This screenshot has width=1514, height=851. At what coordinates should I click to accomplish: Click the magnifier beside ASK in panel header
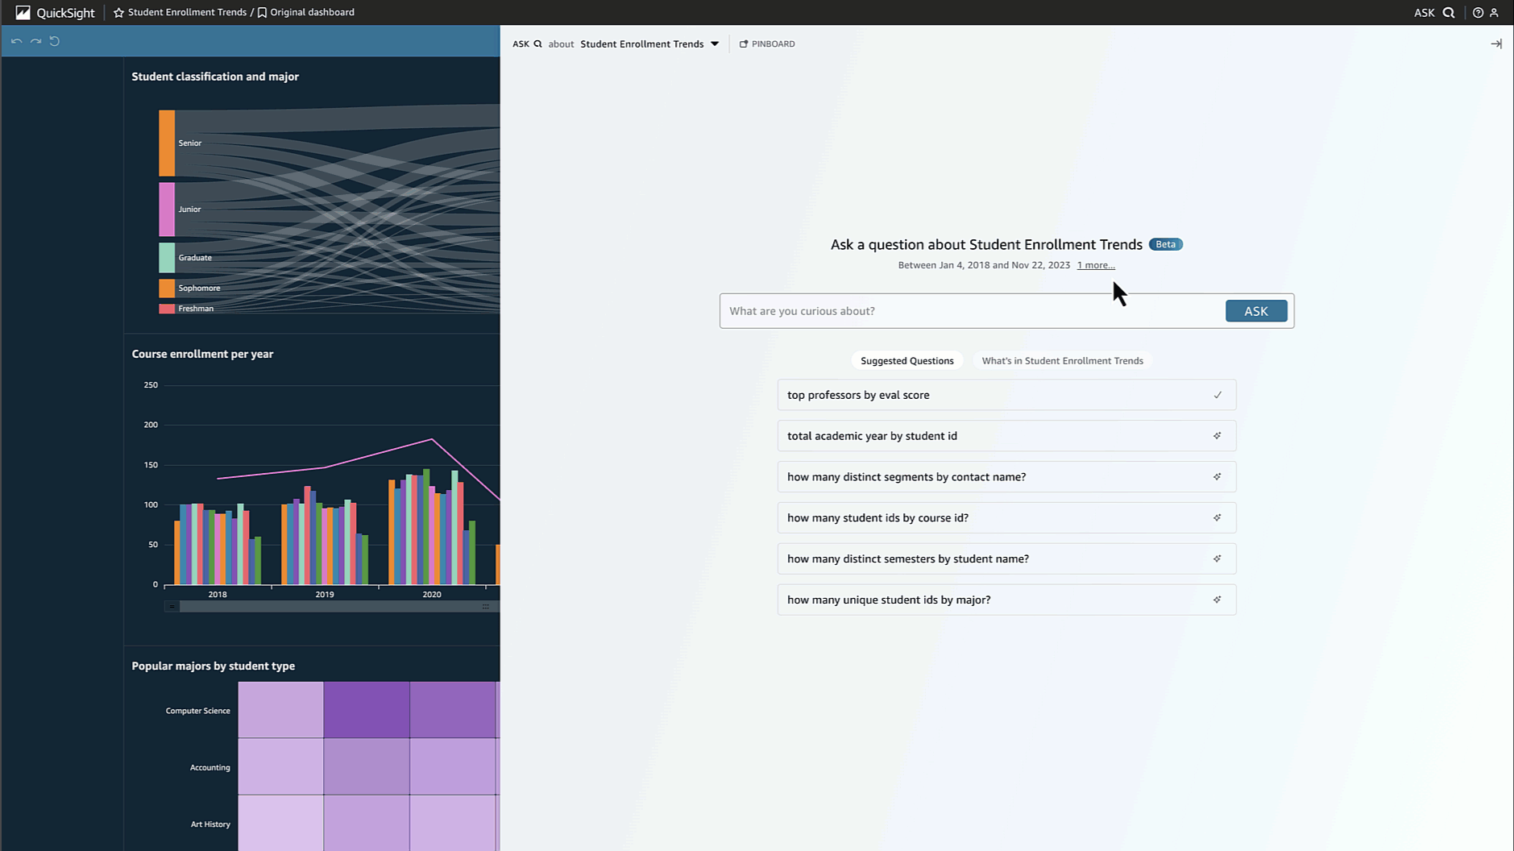point(537,44)
